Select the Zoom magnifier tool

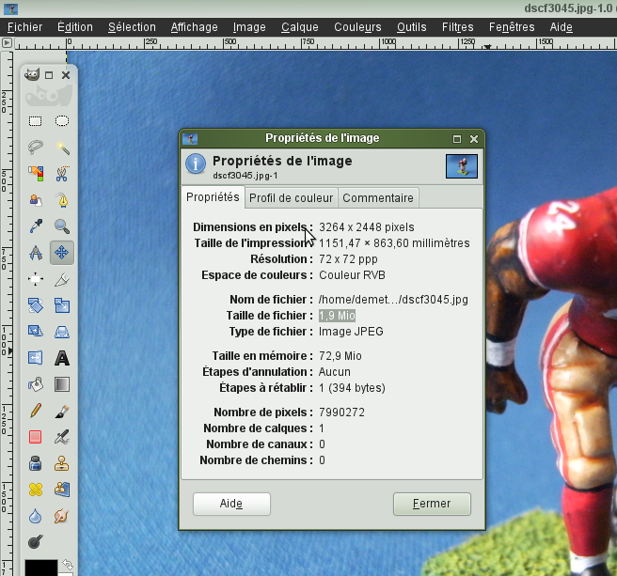(62, 226)
